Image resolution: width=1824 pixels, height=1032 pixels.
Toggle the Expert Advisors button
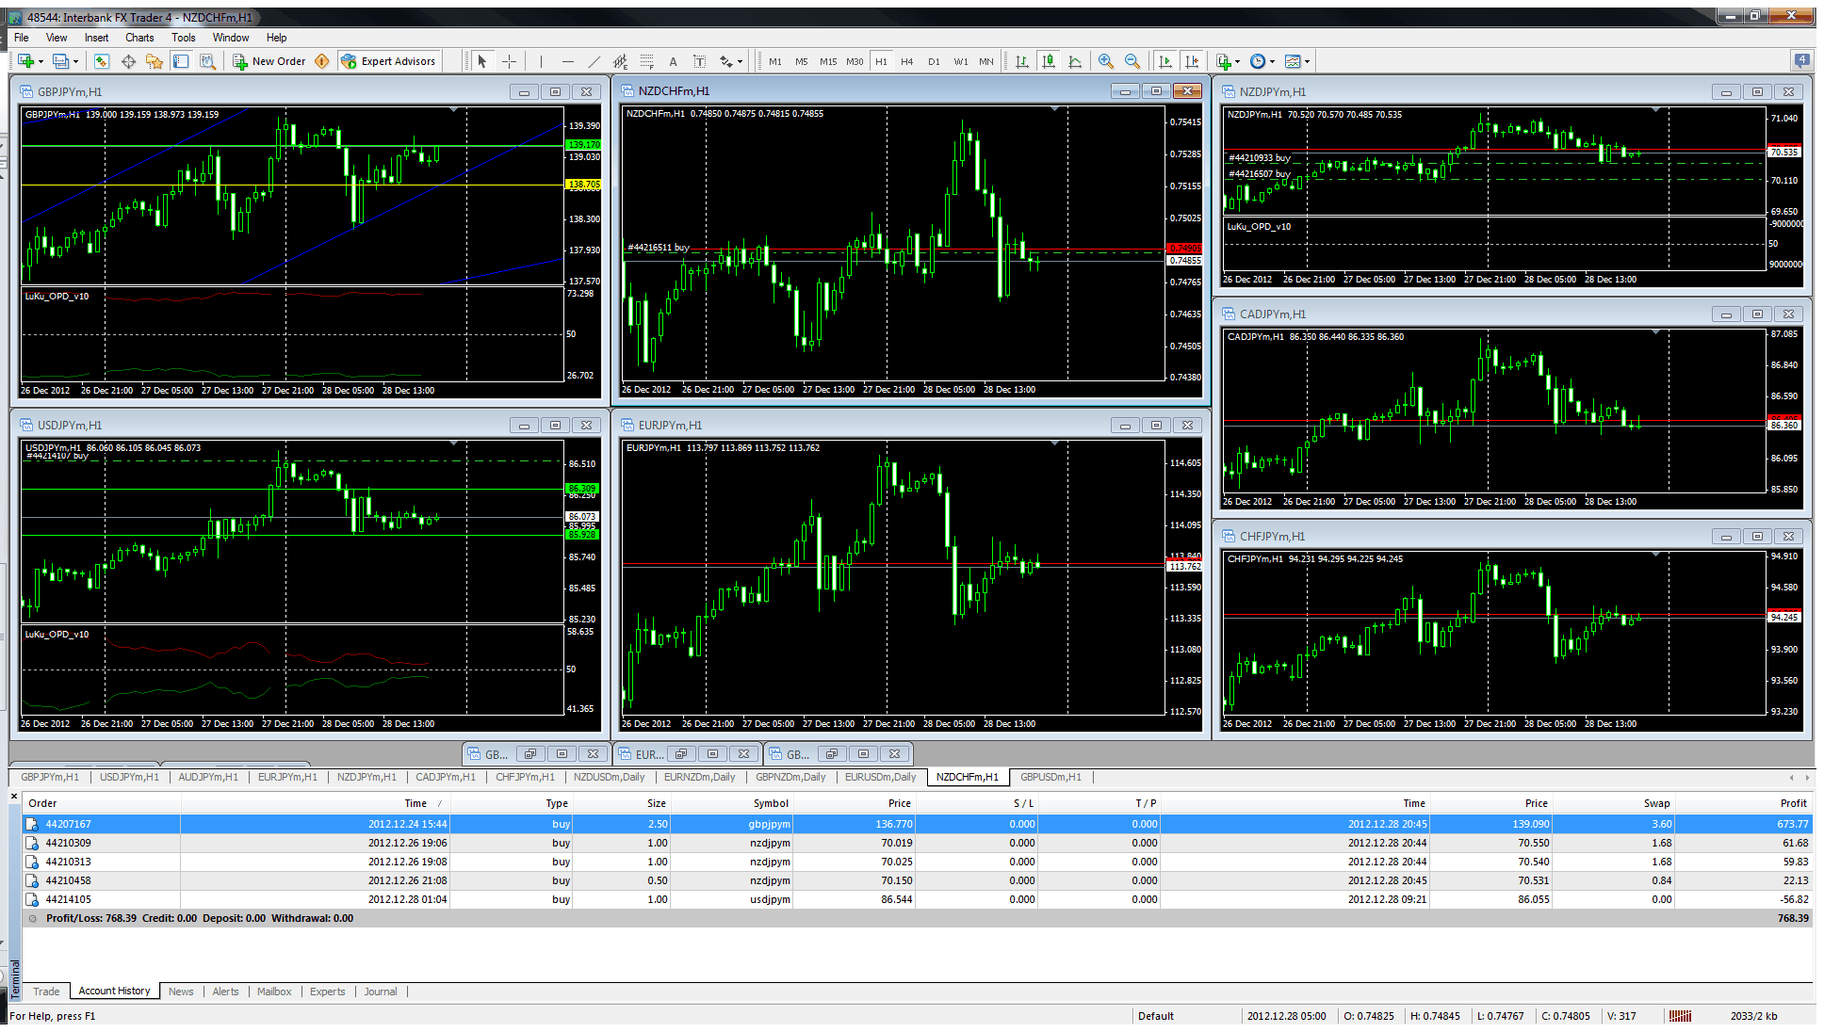(x=388, y=61)
